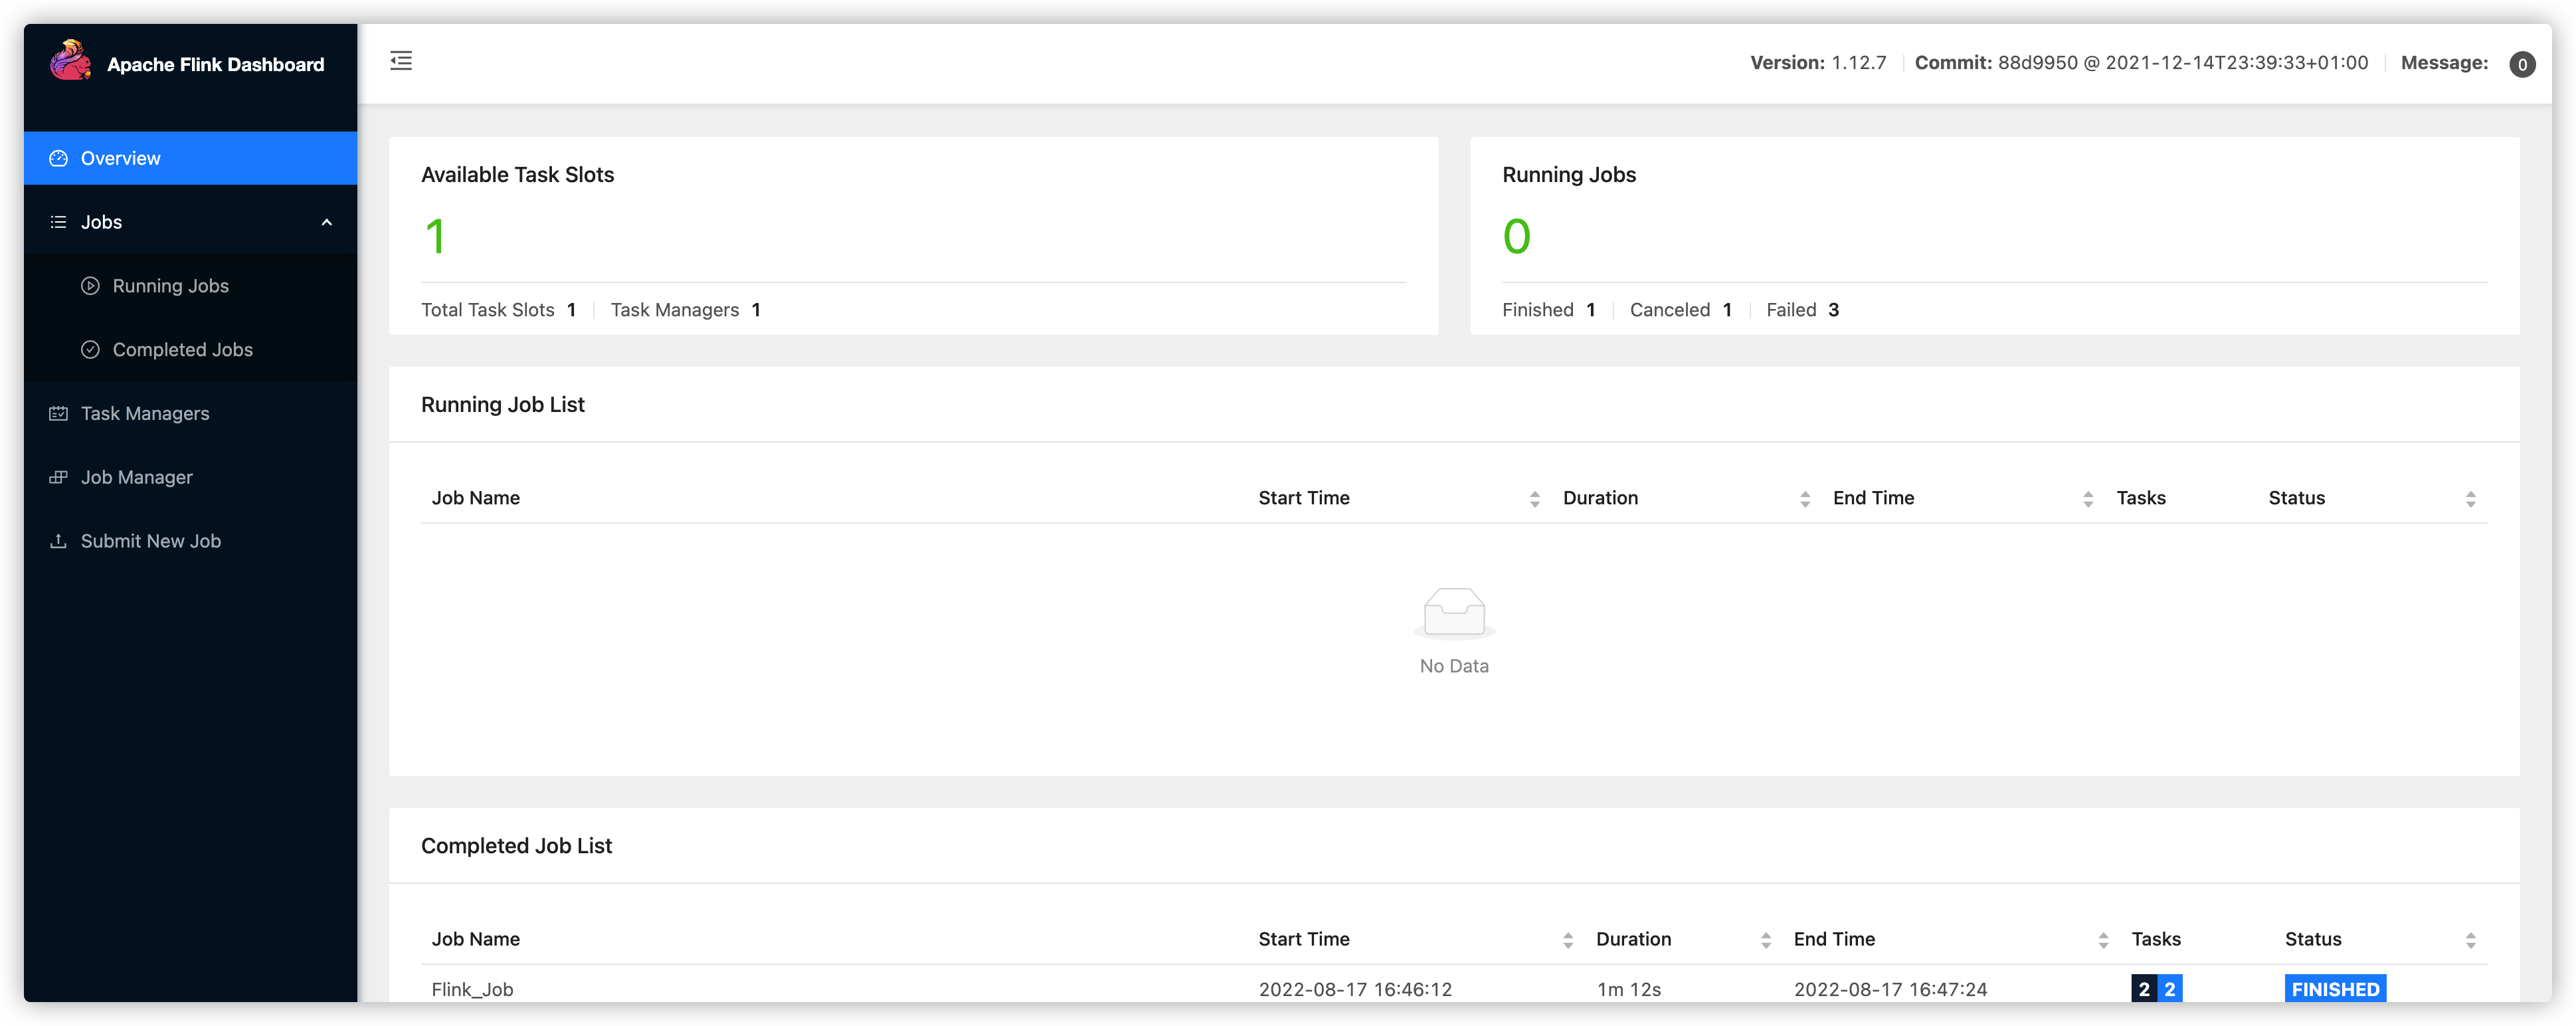2576x1026 pixels.
Task: Open the Completed Jobs menu item
Action: pos(182,350)
